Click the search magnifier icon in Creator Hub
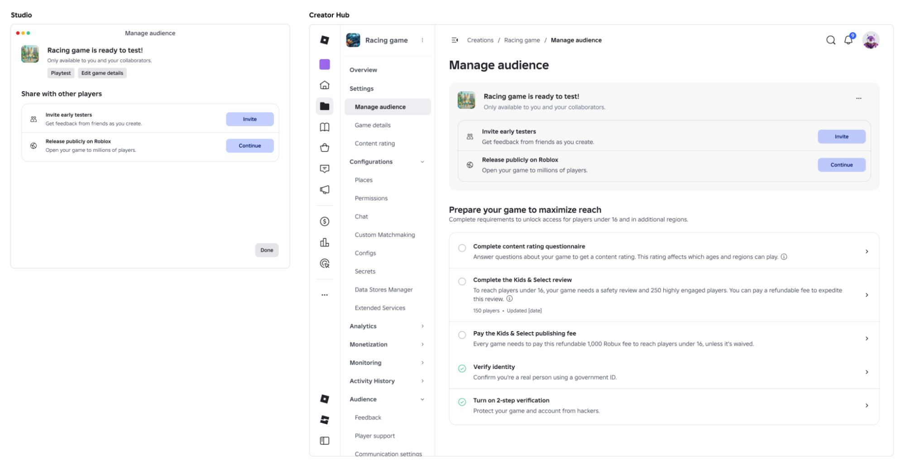 pyautogui.click(x=830, y=40)
